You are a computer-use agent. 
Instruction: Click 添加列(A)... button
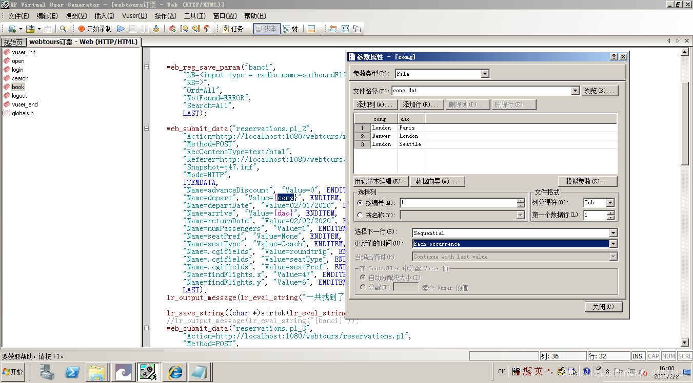tap(376, 104)
